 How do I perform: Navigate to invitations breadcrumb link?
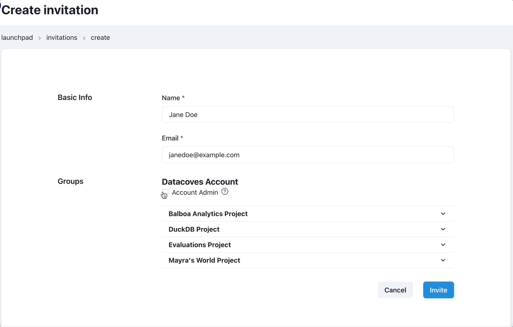pyautogui.click(x=62, y=38)
